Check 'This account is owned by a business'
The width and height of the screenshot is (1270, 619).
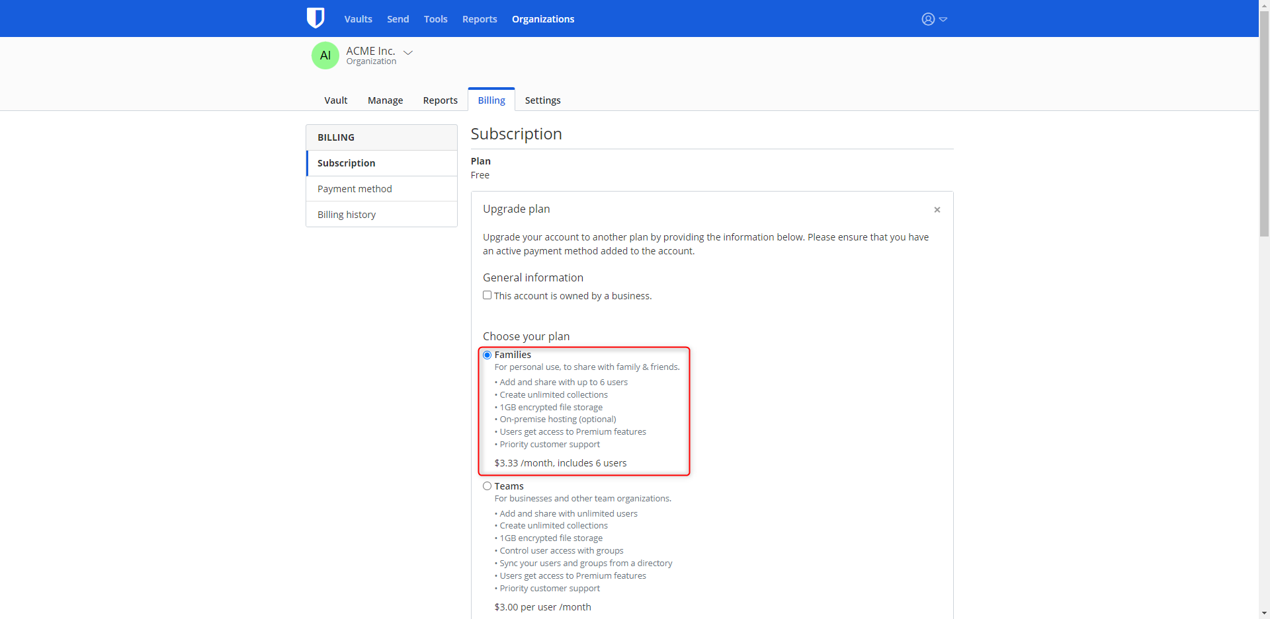487,295
